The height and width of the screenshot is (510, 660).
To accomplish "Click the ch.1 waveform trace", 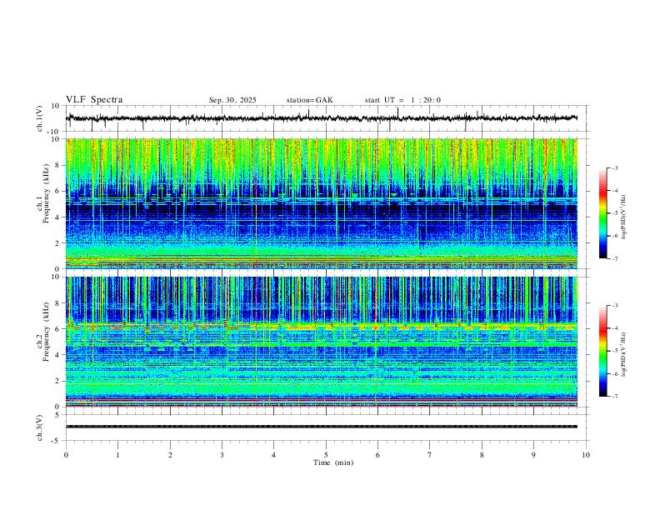I will (322, 118).
